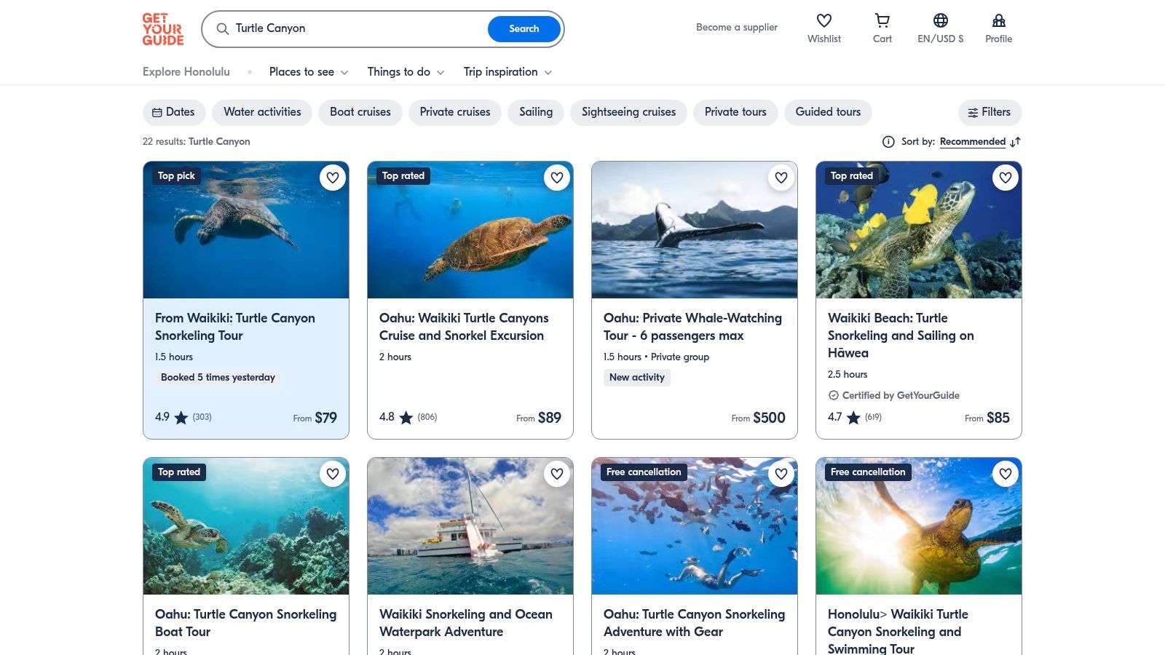The height and width of the screenshot is (655, 1165).
Task: Wishlist Honolulu Waikiki Turtle Canyon Swimming Tour
Action: [x=1006, y=474]
